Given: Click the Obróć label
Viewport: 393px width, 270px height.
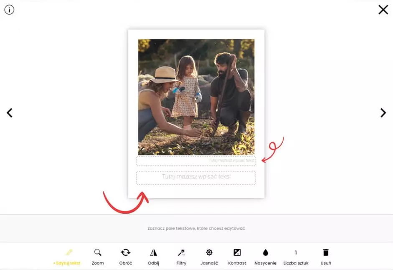Looking at the screenshot, I should point(126,263).
